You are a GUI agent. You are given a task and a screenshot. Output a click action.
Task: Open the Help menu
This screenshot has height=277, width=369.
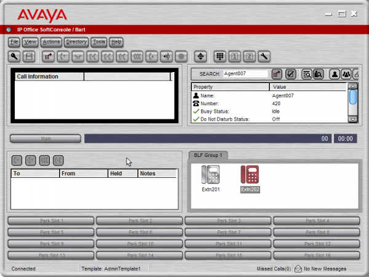pyautogui.click(x=116, y=42)
